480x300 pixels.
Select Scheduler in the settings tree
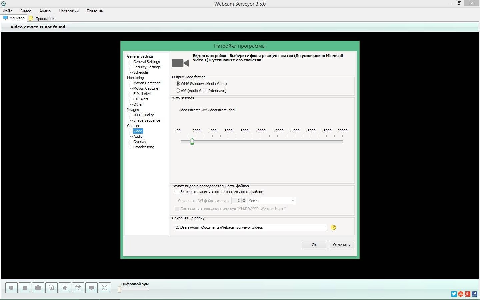(141, 72)
